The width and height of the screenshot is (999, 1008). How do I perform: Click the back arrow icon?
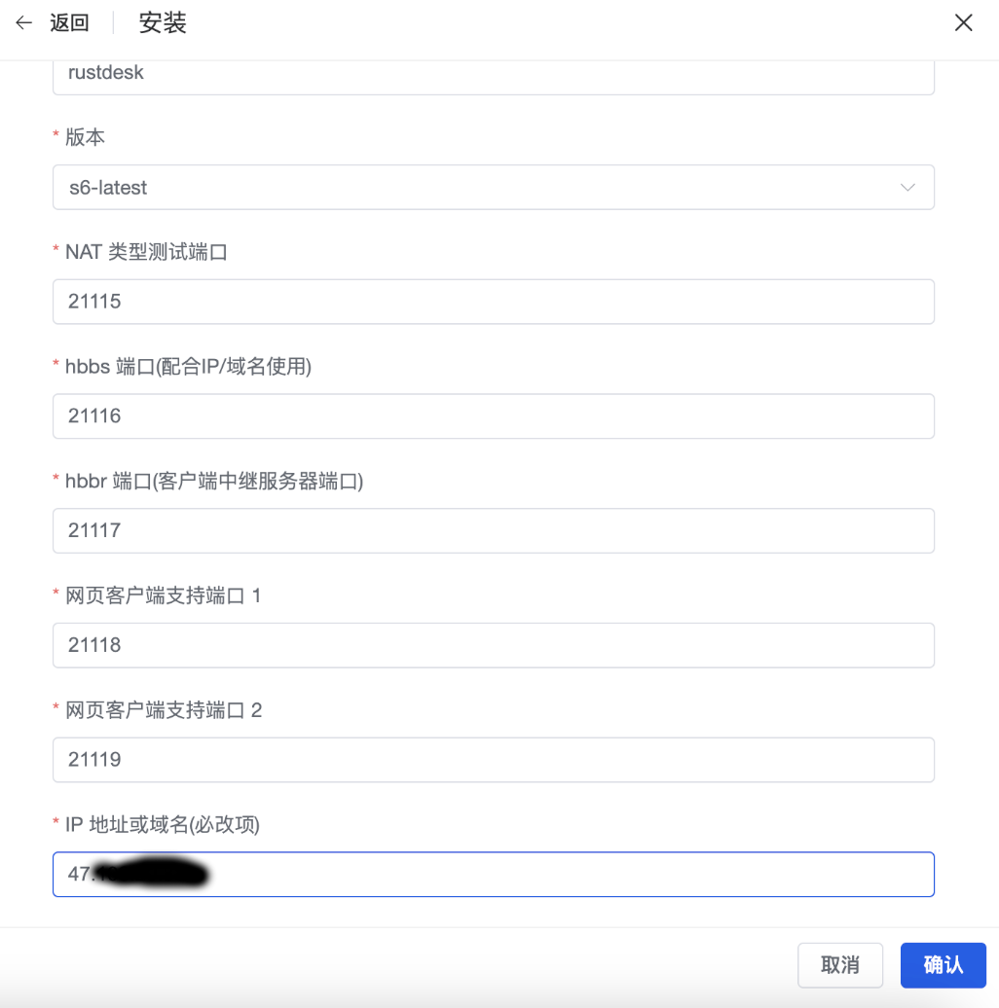click(x=23, y=23)
